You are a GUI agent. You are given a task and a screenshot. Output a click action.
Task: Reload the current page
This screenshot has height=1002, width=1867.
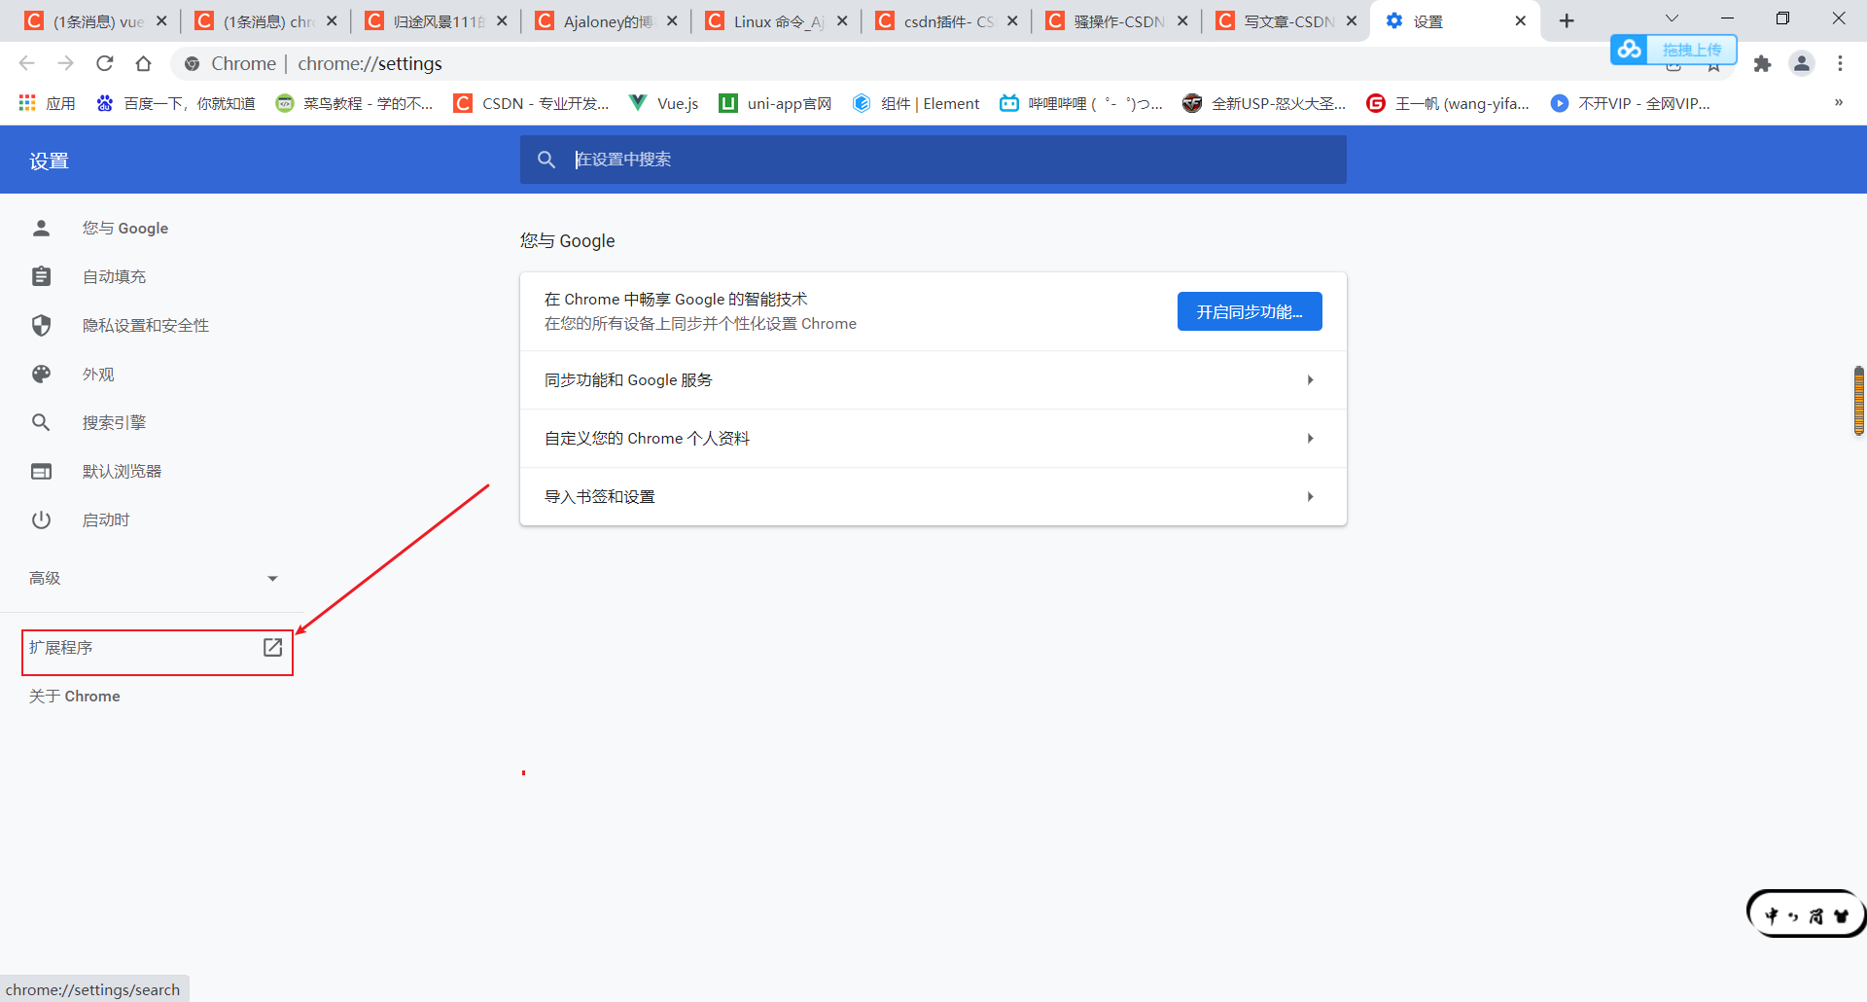point(104,63)
